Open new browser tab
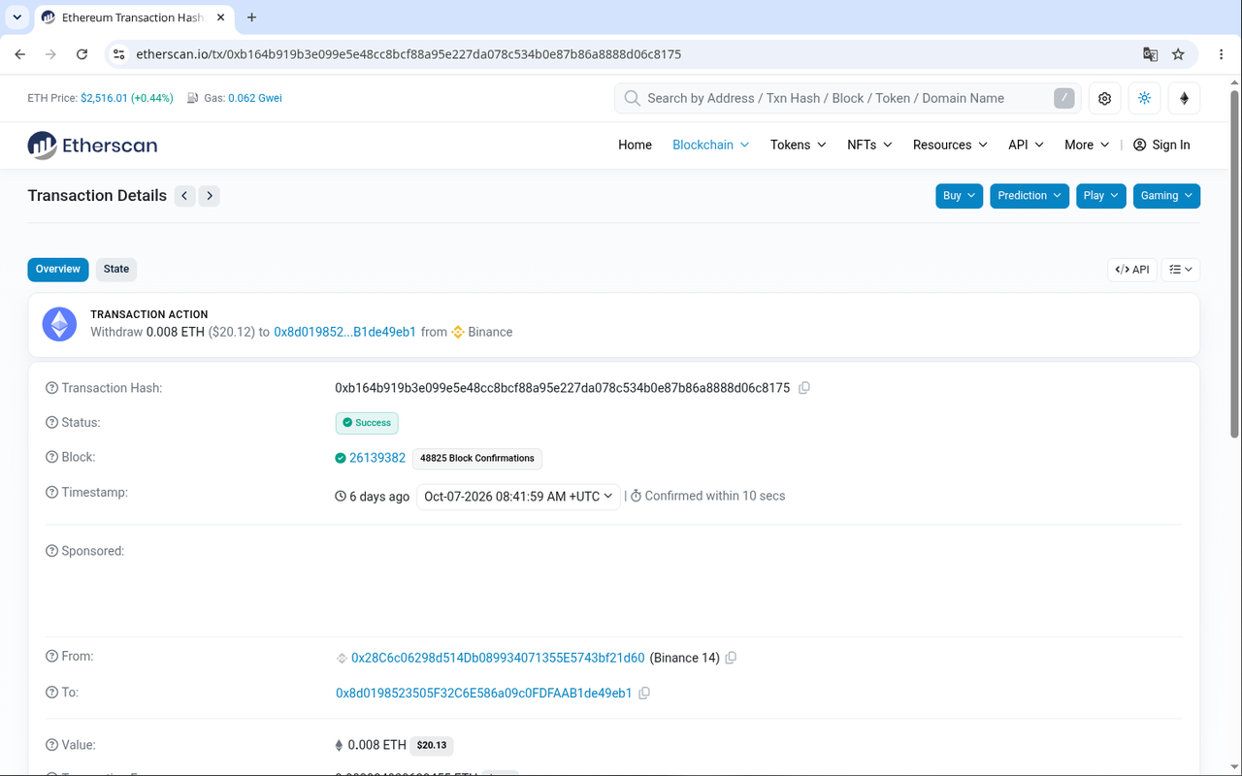The width and height of the screenshot is (1242, 776). [x=251, y=17]
